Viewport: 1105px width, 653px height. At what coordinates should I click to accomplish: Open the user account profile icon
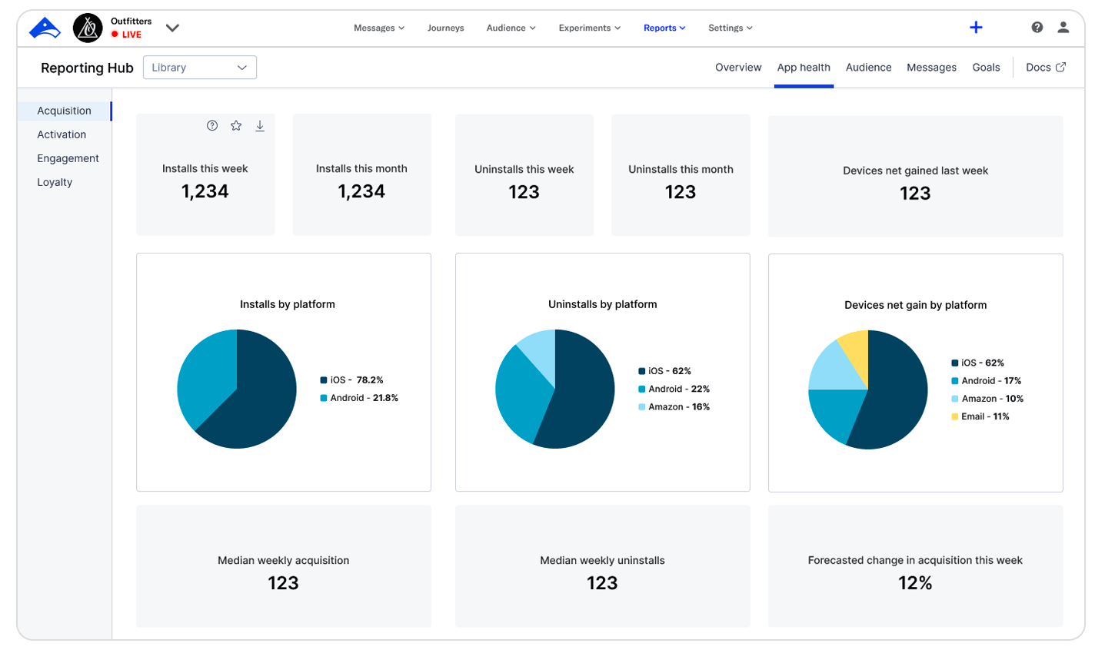[1063, 28]
